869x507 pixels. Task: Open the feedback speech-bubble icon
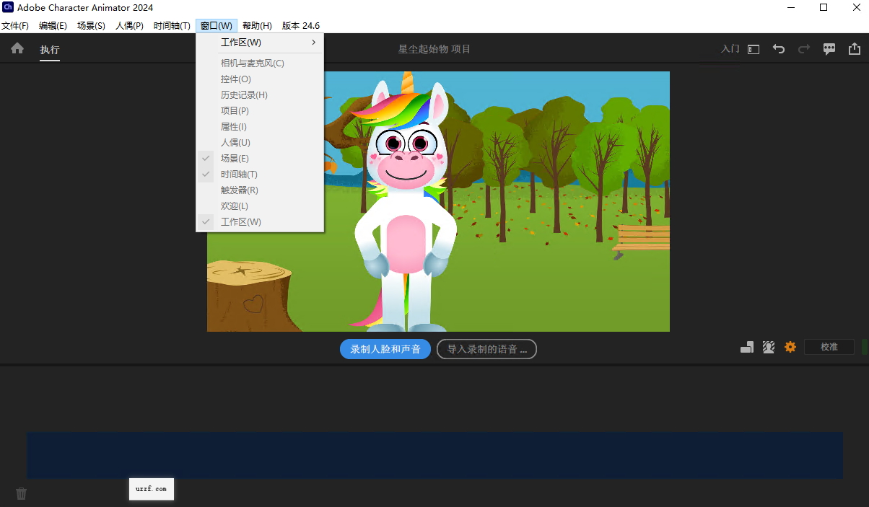[x=829, y=48]
